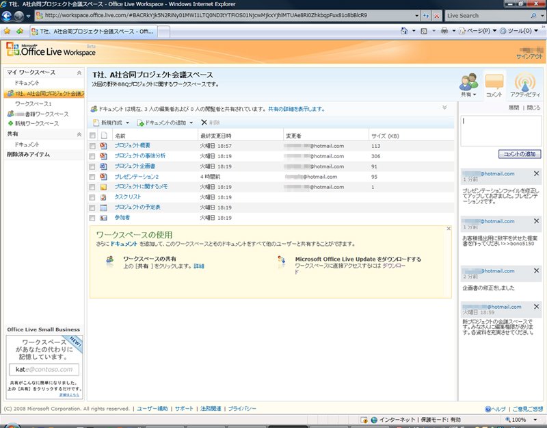Screen dimensions: 547x428
Task: Click the delete X icon in toolbar
Action: [204, 123]
